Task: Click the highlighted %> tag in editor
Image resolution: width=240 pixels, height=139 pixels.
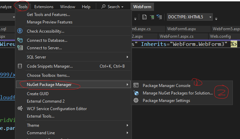Action: pyautogui.click(x=234, y=44)
